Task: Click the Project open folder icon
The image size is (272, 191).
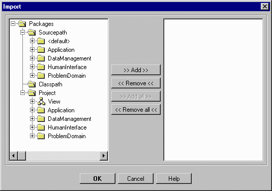Action: click(32, 93)
